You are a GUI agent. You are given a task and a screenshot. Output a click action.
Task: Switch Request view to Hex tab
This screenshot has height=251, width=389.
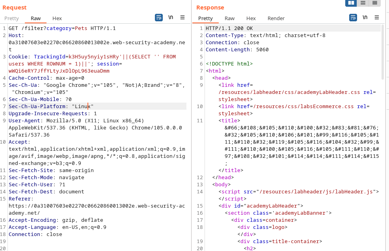pos(57,19)
